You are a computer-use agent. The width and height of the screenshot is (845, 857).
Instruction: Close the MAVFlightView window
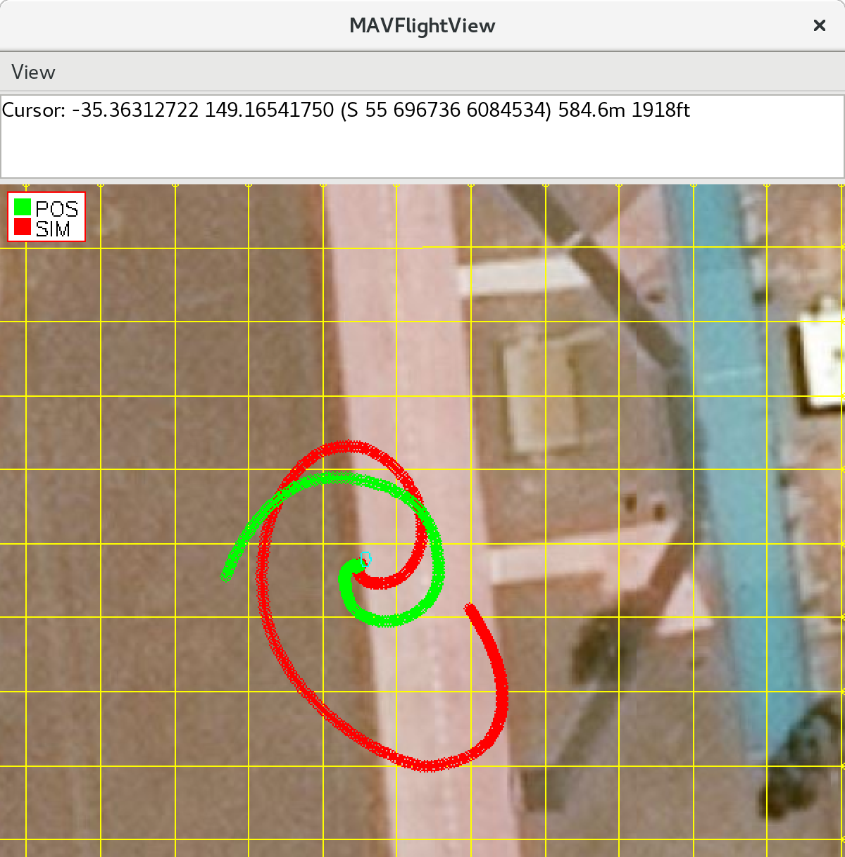(820, 26)
